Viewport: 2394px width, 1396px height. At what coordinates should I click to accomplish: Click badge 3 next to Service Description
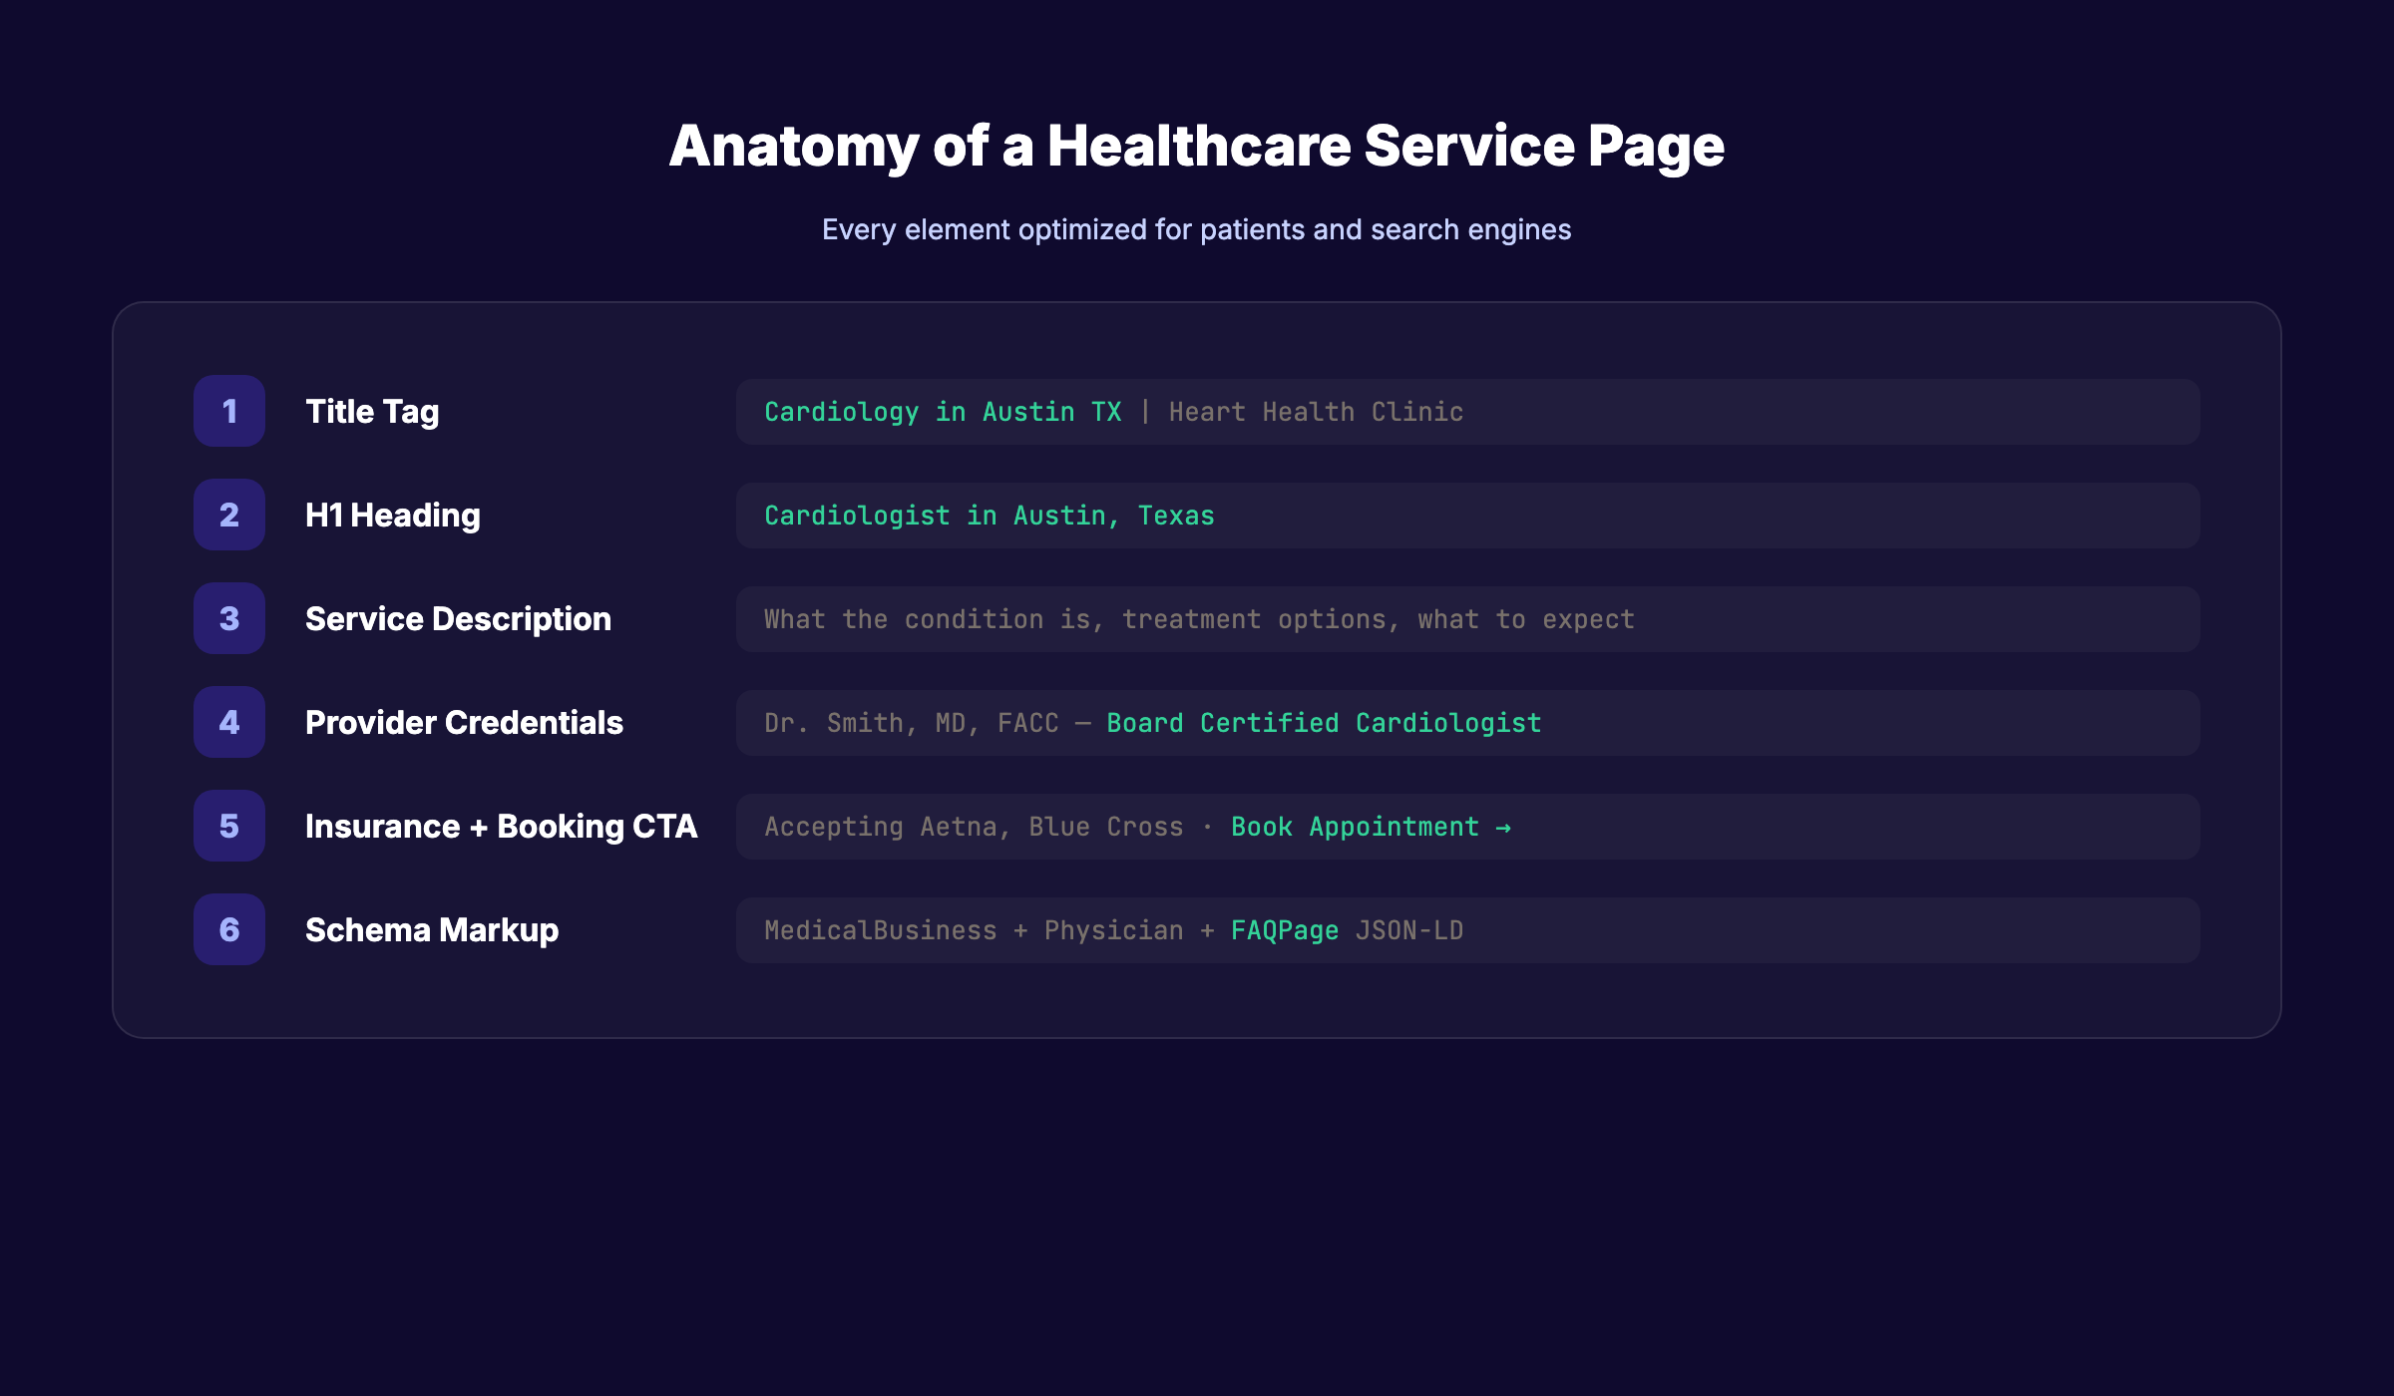click(x=228, y=618)
